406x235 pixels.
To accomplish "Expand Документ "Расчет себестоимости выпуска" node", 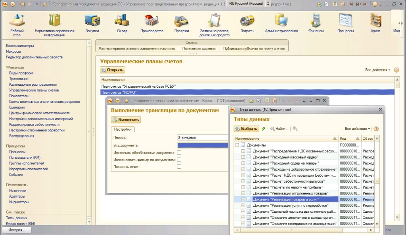I will point(243,181).
